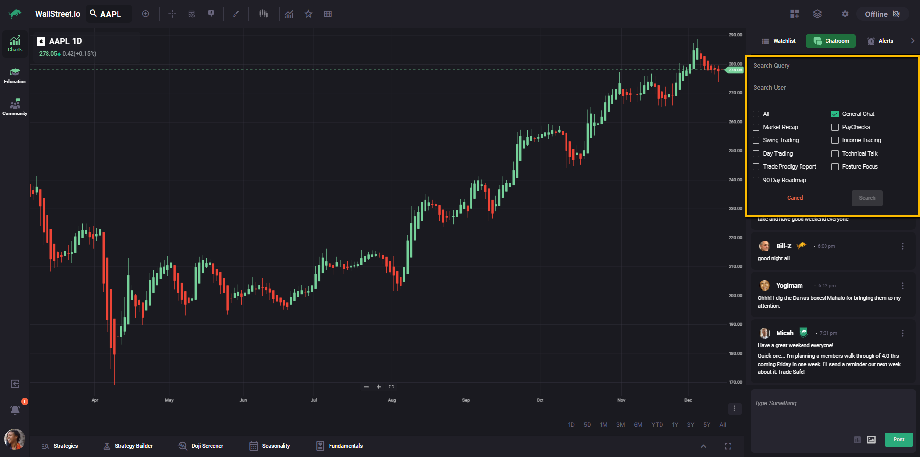The width and height of the screenshot is (920, 457).
Task: Open the Alerts tab
Action: click(x=880, y=41)
